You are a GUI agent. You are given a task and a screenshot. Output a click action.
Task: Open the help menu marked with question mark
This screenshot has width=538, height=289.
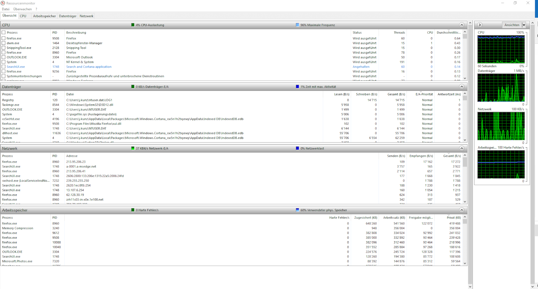(36, 9)
